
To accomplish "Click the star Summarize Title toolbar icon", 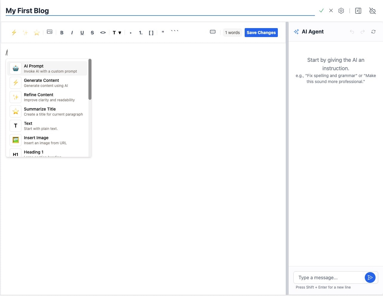I will click(37, 33).
